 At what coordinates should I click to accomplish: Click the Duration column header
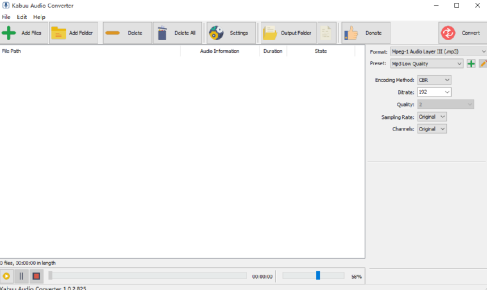[x=273, y=51]
